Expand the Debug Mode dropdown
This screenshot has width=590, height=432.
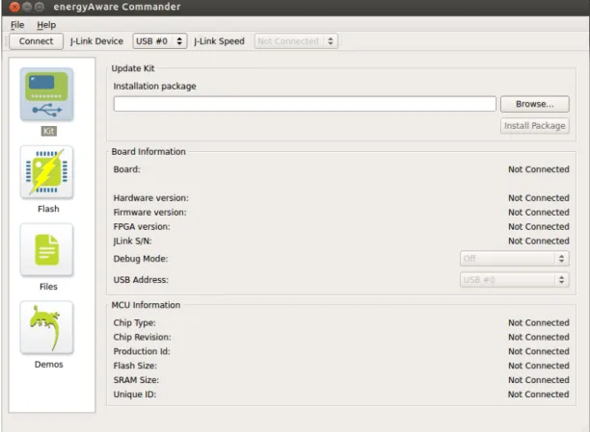(515, 259)
